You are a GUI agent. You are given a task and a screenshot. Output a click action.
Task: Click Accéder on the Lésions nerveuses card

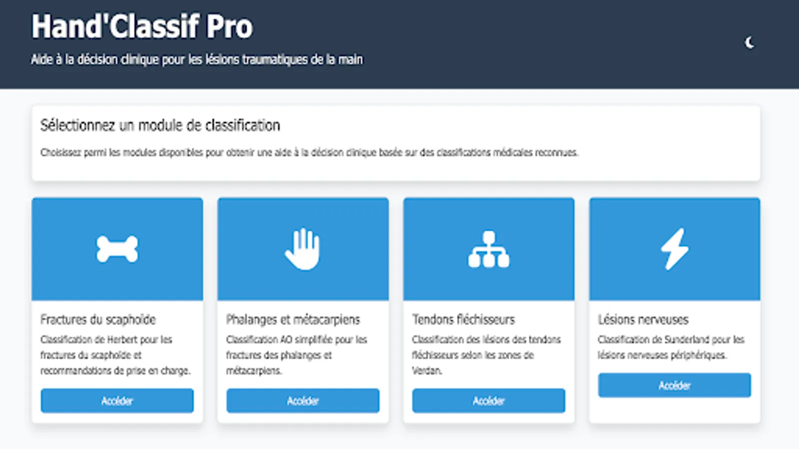point(674,385)
